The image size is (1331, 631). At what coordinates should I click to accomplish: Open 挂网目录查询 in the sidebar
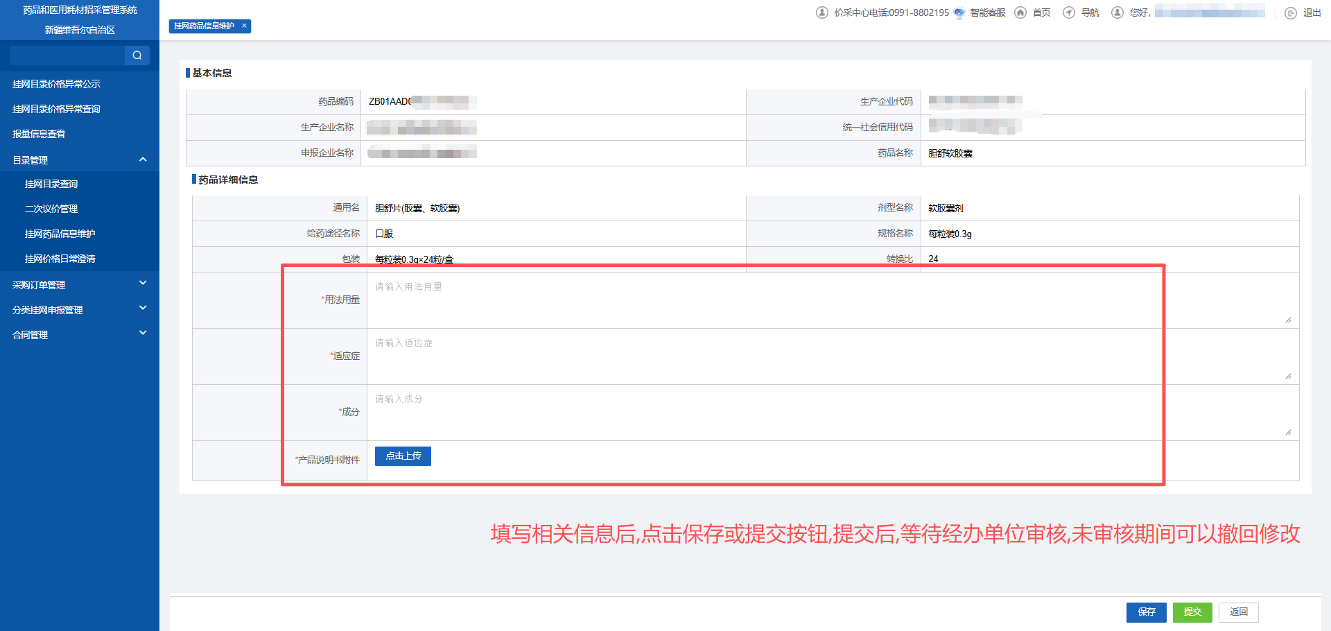click(x=51, y=184)
